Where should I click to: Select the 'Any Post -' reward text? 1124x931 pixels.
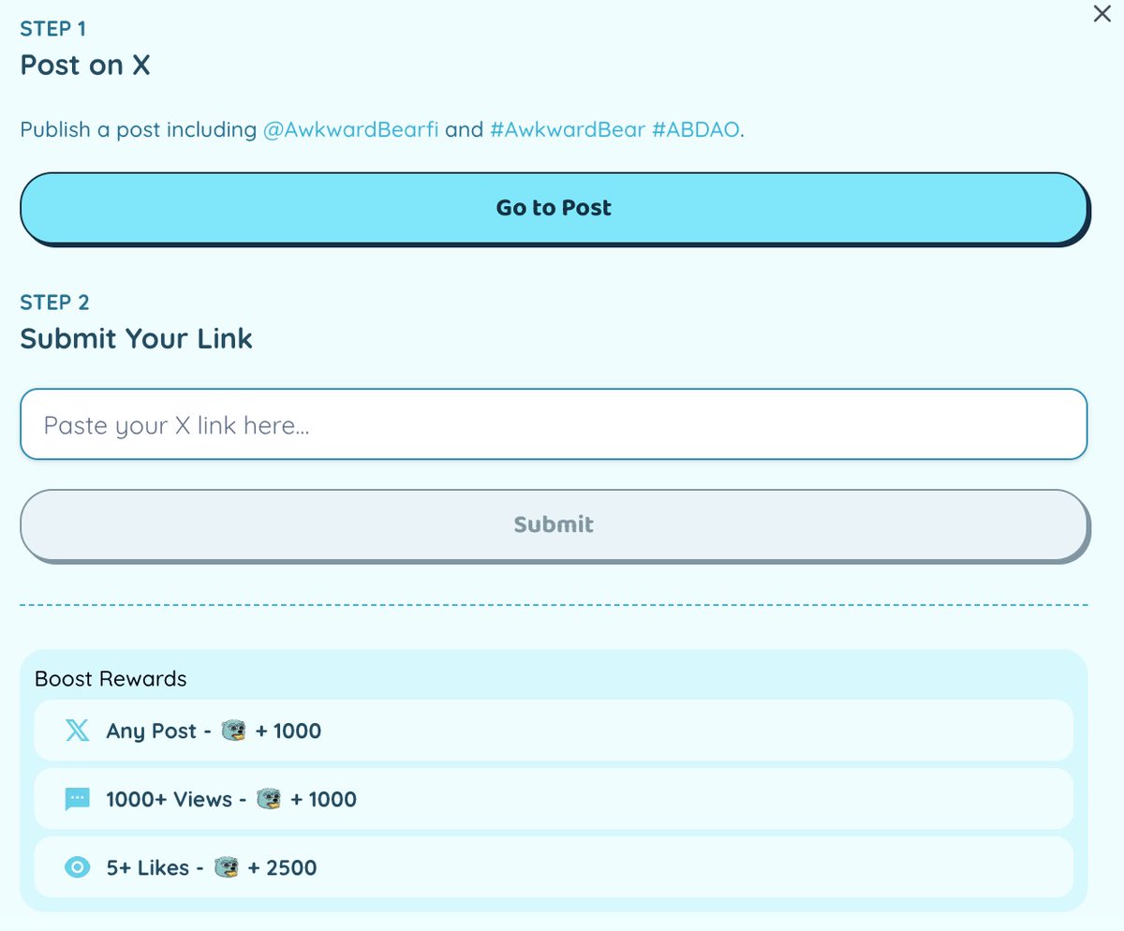click(158, 731)
